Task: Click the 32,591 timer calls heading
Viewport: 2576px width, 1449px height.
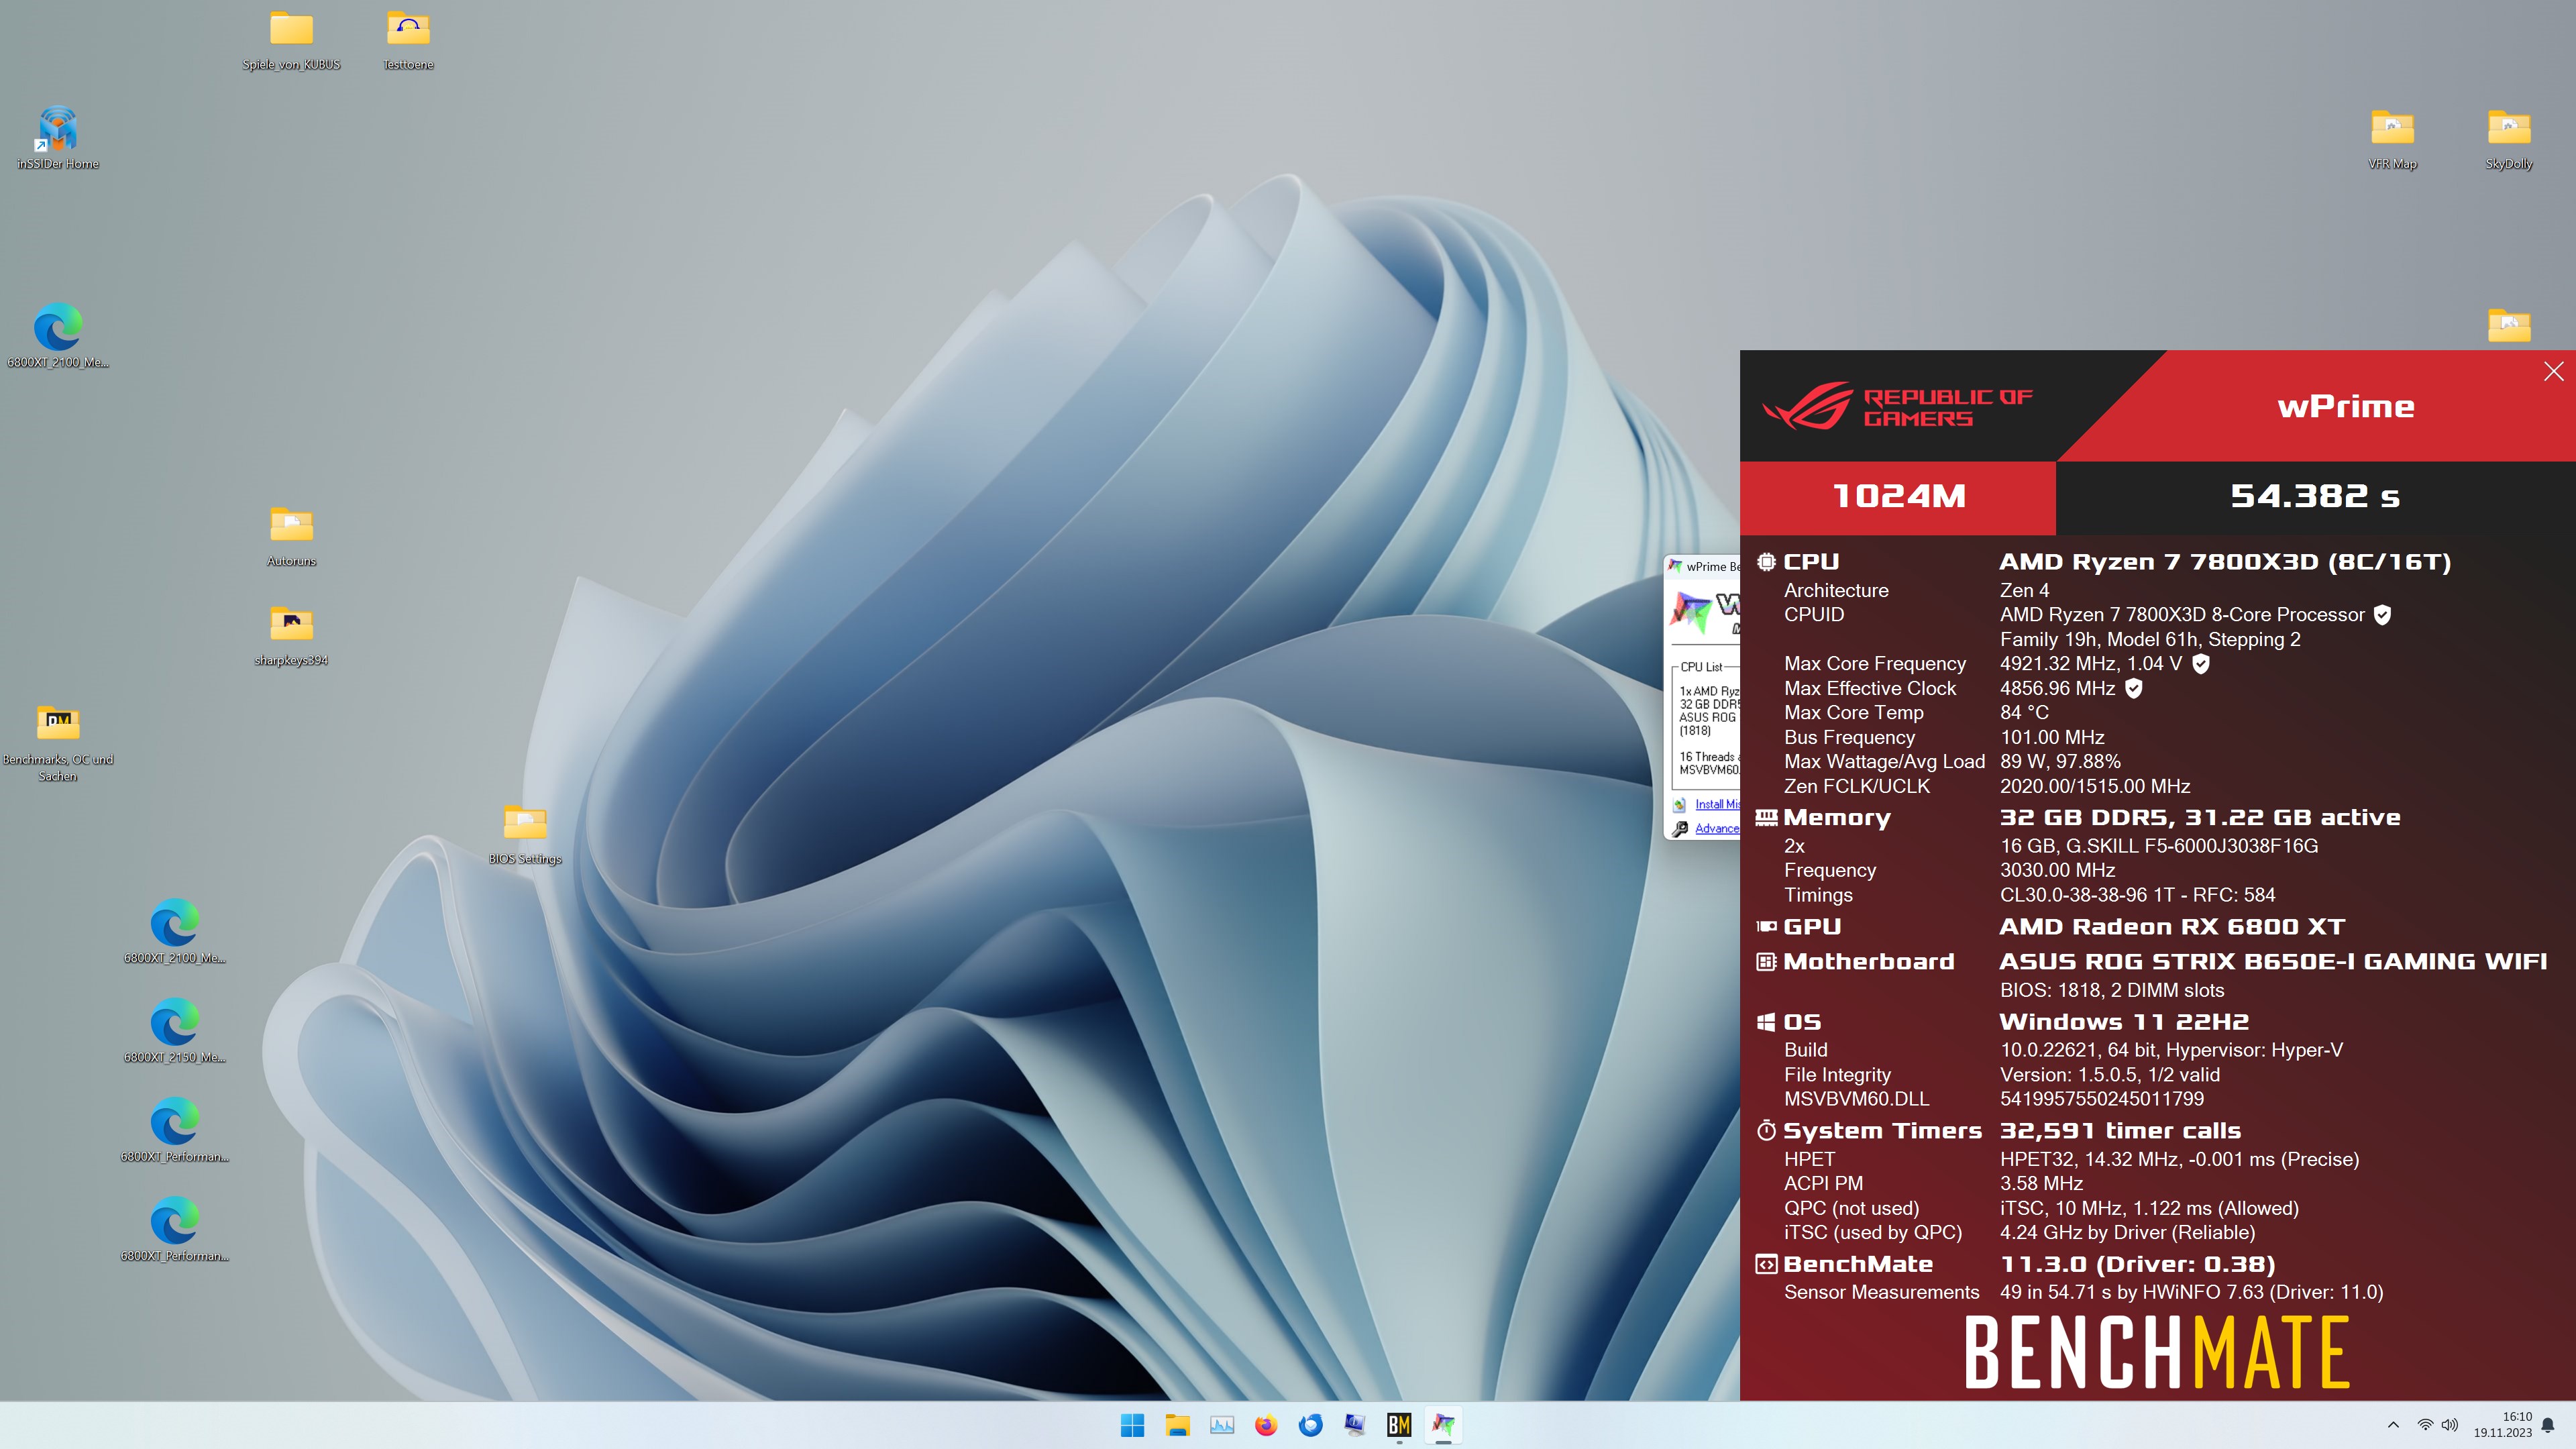Action: pyautogui.click(x=2120, y=1131)
